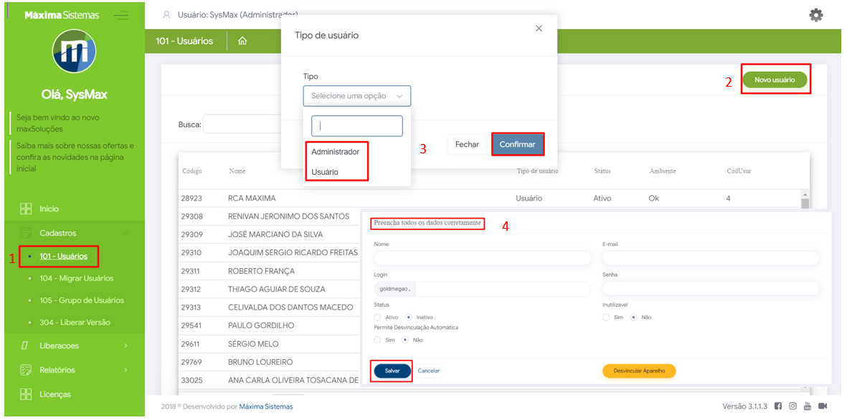Screen dimensions: 847x420
Task: Pick Administrador from the dropdown list
Action: (x=335, y=152)
